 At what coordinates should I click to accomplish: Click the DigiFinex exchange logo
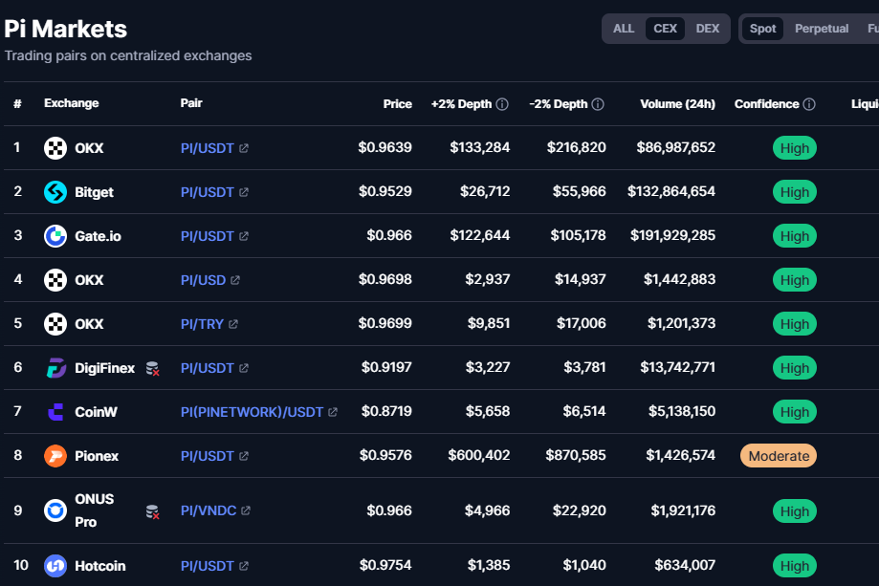tap(55, 368)
